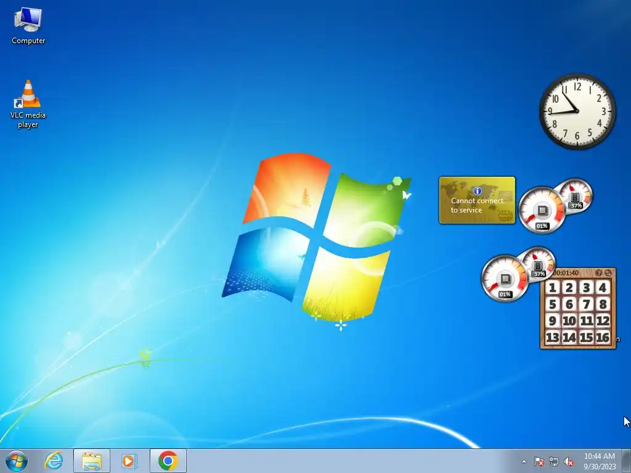Click puzzle tile 1

pos(553,287)
